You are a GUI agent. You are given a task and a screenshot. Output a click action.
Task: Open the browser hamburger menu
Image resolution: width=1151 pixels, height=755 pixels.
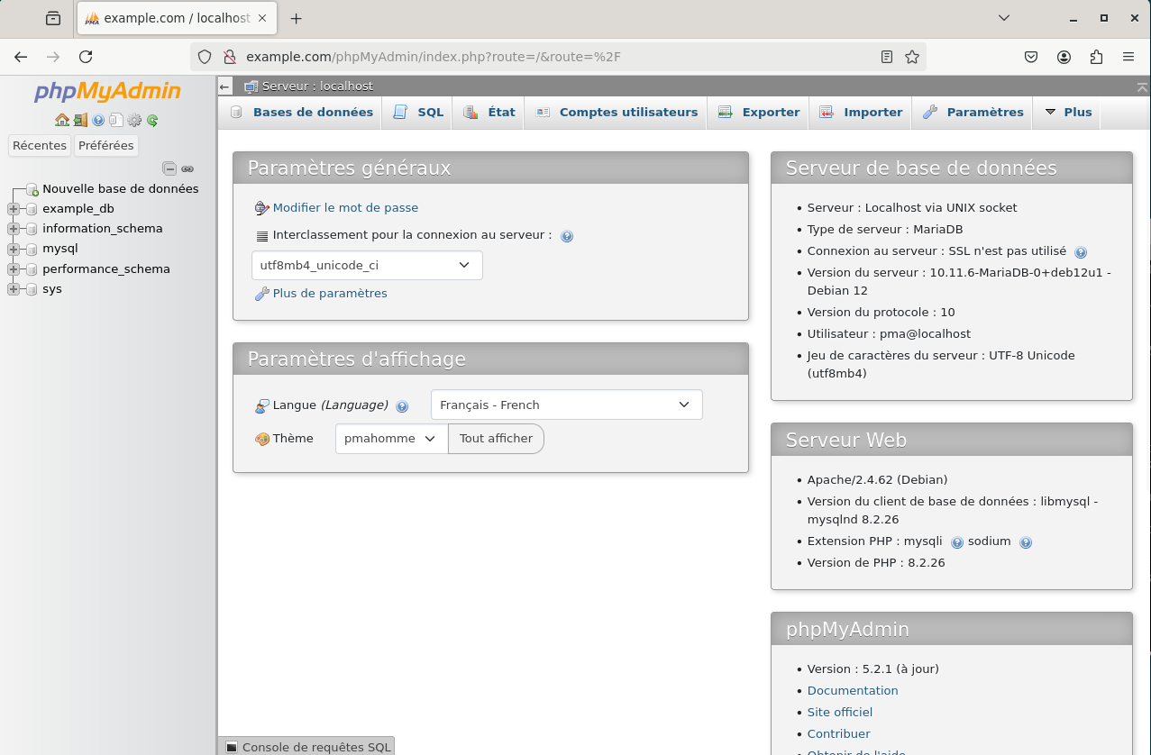1128,57
